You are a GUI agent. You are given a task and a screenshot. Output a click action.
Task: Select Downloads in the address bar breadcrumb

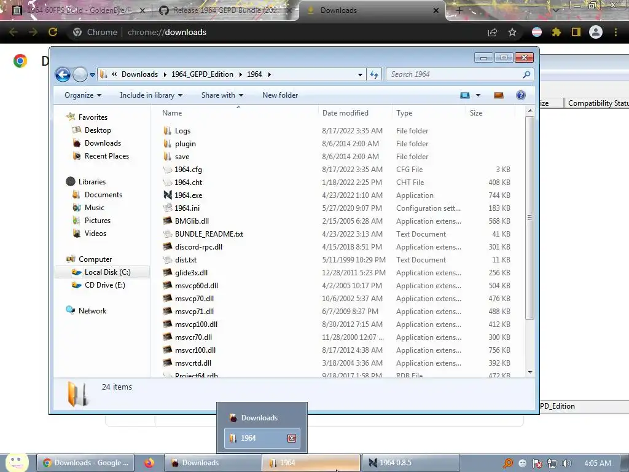click(139, 74)
